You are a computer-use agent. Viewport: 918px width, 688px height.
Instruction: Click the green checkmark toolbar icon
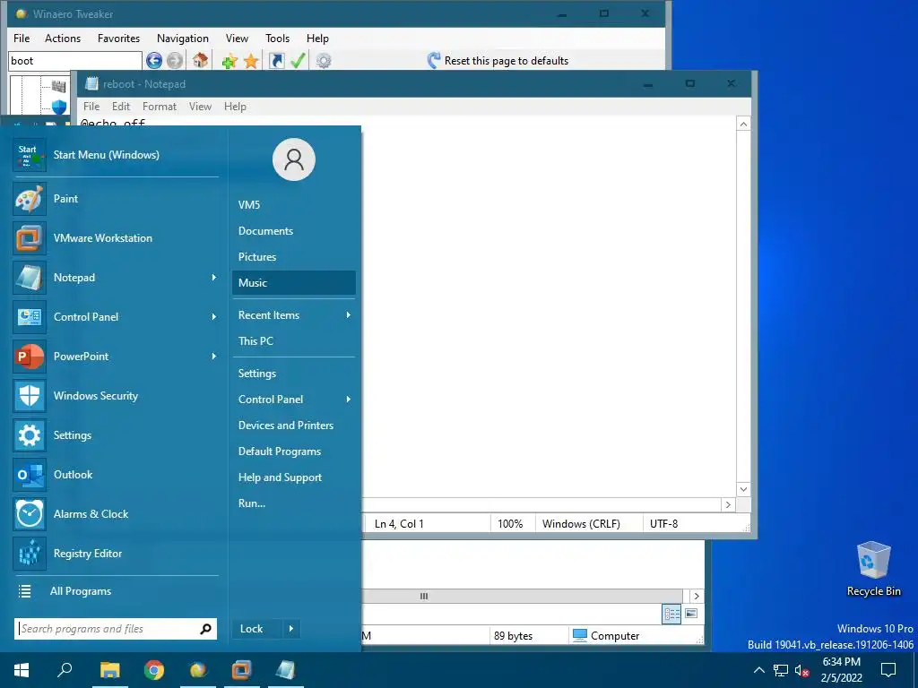click(x=298, y=60)
